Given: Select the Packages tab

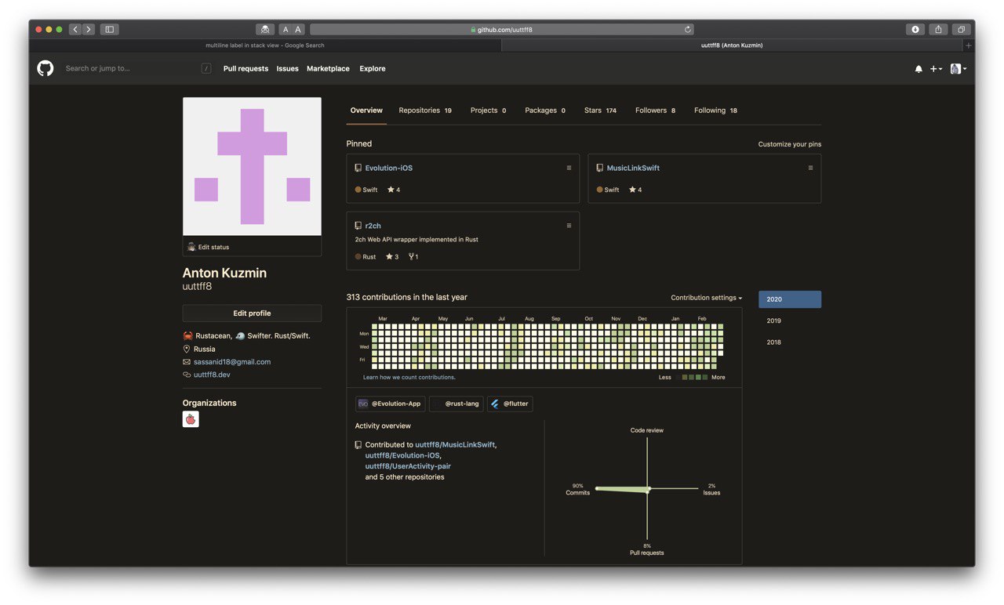Looking at the screenshot, I should (545, 110).
